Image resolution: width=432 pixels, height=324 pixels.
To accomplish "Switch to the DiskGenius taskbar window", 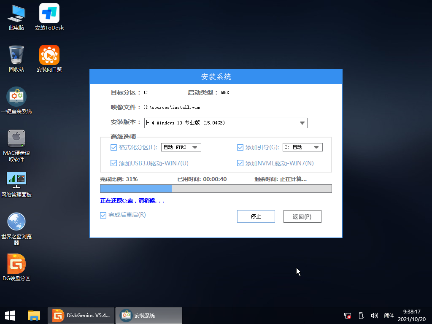I will [x=81, y=316].
